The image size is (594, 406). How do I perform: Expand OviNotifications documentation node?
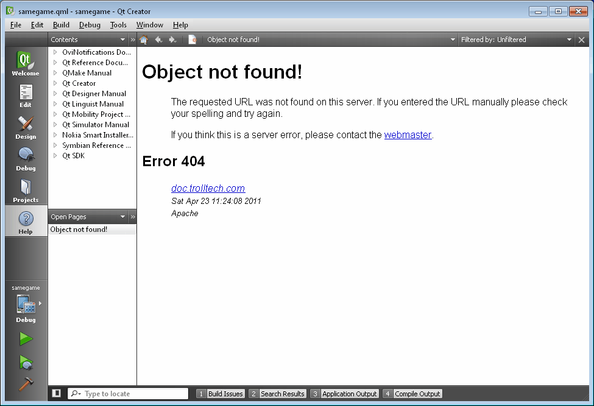click(55, 52)
